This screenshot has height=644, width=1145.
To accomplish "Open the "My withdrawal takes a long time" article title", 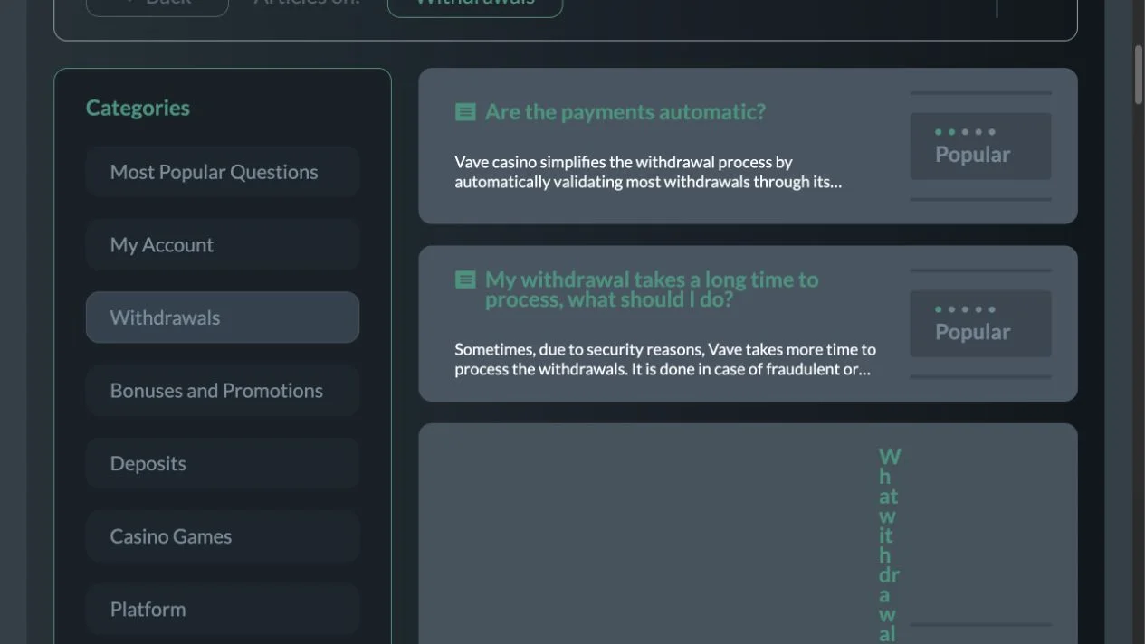I will click(x=652, y=289).
